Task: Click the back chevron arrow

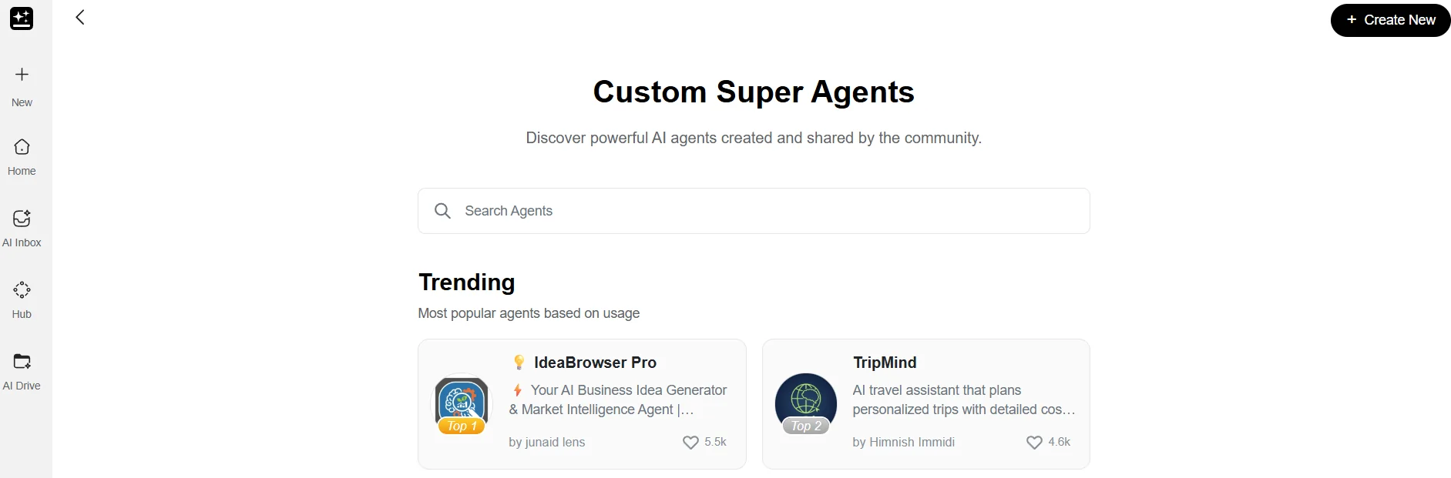Action: pos(79,17)
